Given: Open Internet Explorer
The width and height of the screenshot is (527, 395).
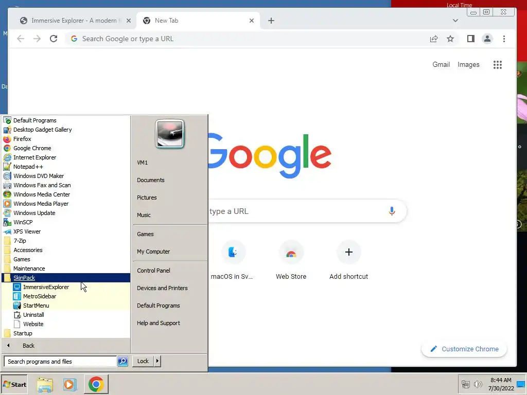Looking at the screenshot, I should click(66, 157).
